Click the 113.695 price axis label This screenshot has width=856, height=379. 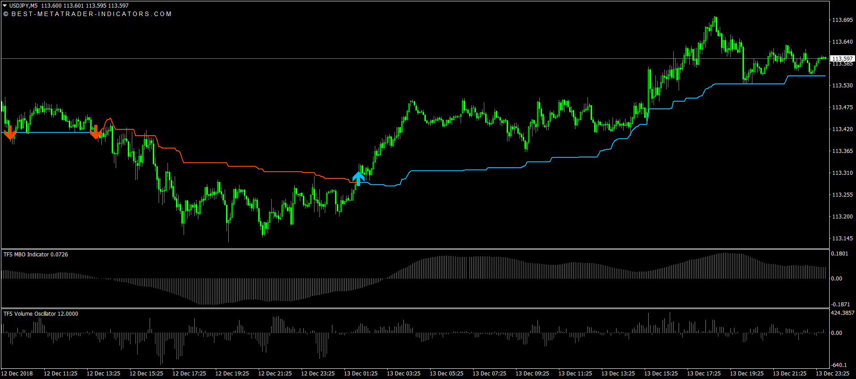pyautogui.click(x=842, y=20)
